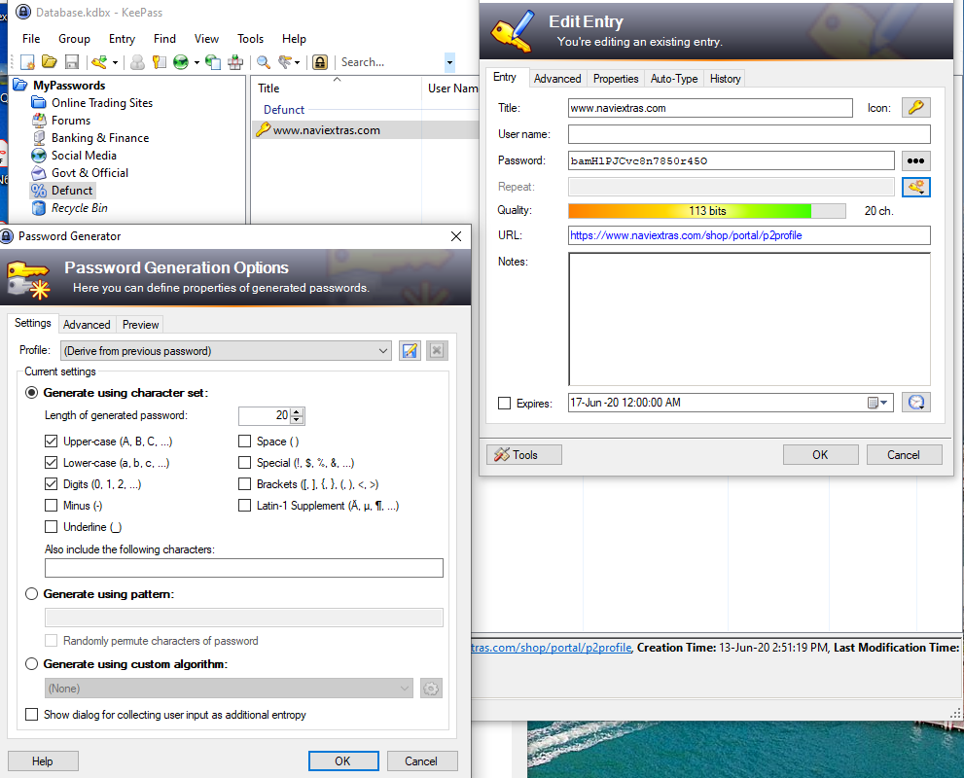Click the Help button in Password Generator
The height and width of the screenshot is (778, 964).
pos(43,760)
